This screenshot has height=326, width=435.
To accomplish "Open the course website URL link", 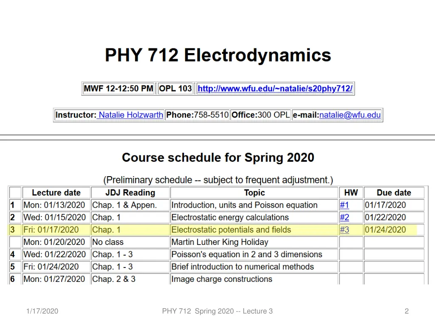I will [x=275, y=88].
